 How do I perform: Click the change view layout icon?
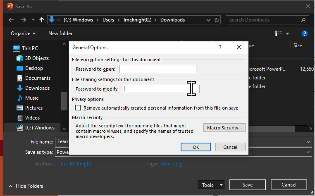[279, 33]
